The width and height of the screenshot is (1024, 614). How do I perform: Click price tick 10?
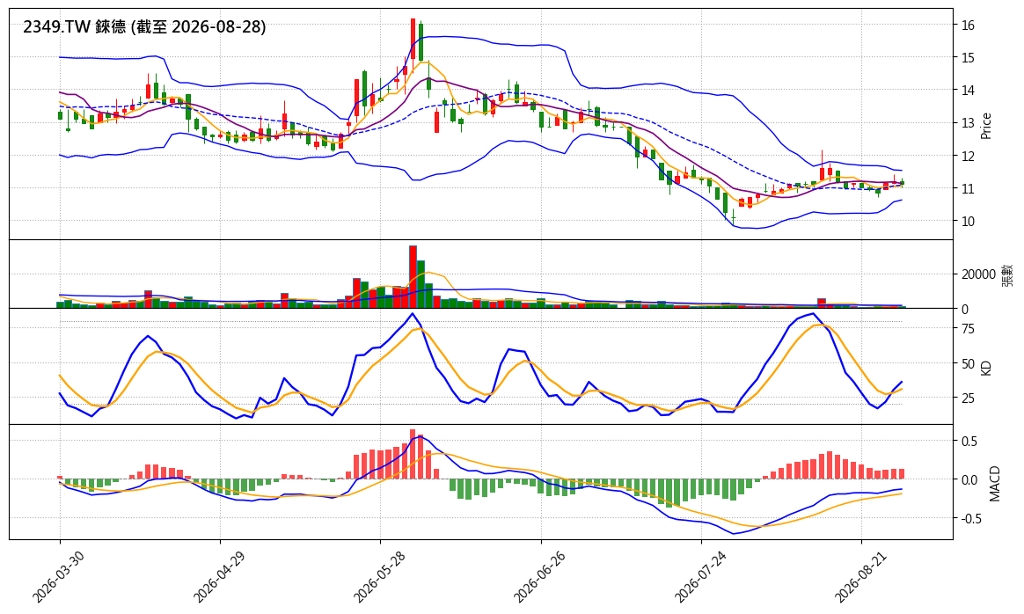(968, 222)
